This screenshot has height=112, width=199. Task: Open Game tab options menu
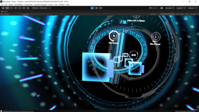click(197, 12)
